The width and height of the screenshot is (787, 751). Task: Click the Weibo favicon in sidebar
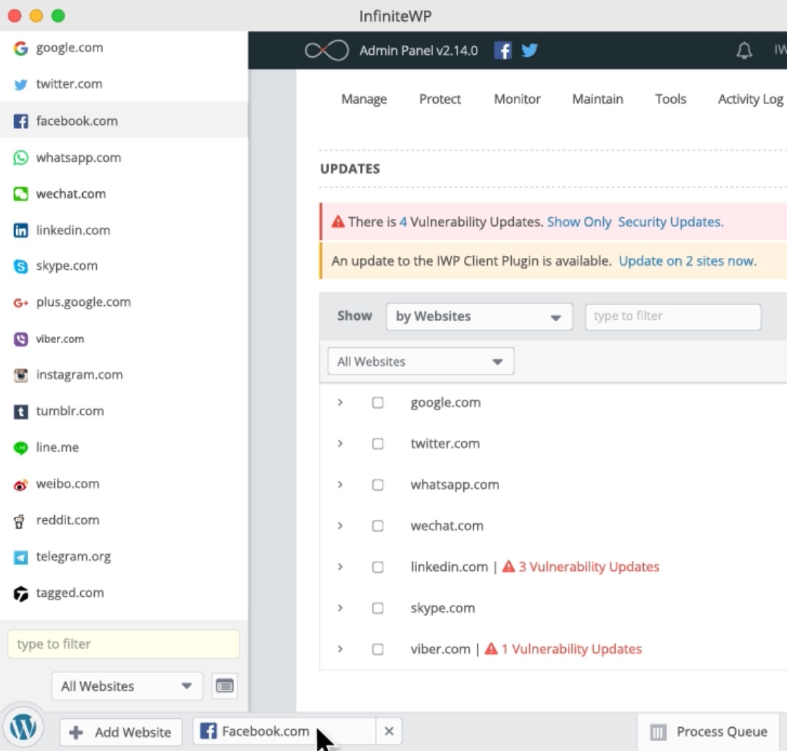(20, 485)
